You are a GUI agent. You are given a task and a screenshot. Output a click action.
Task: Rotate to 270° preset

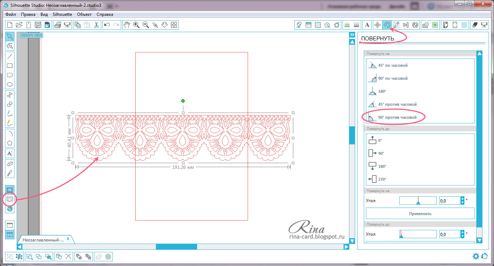coord(378,179)
